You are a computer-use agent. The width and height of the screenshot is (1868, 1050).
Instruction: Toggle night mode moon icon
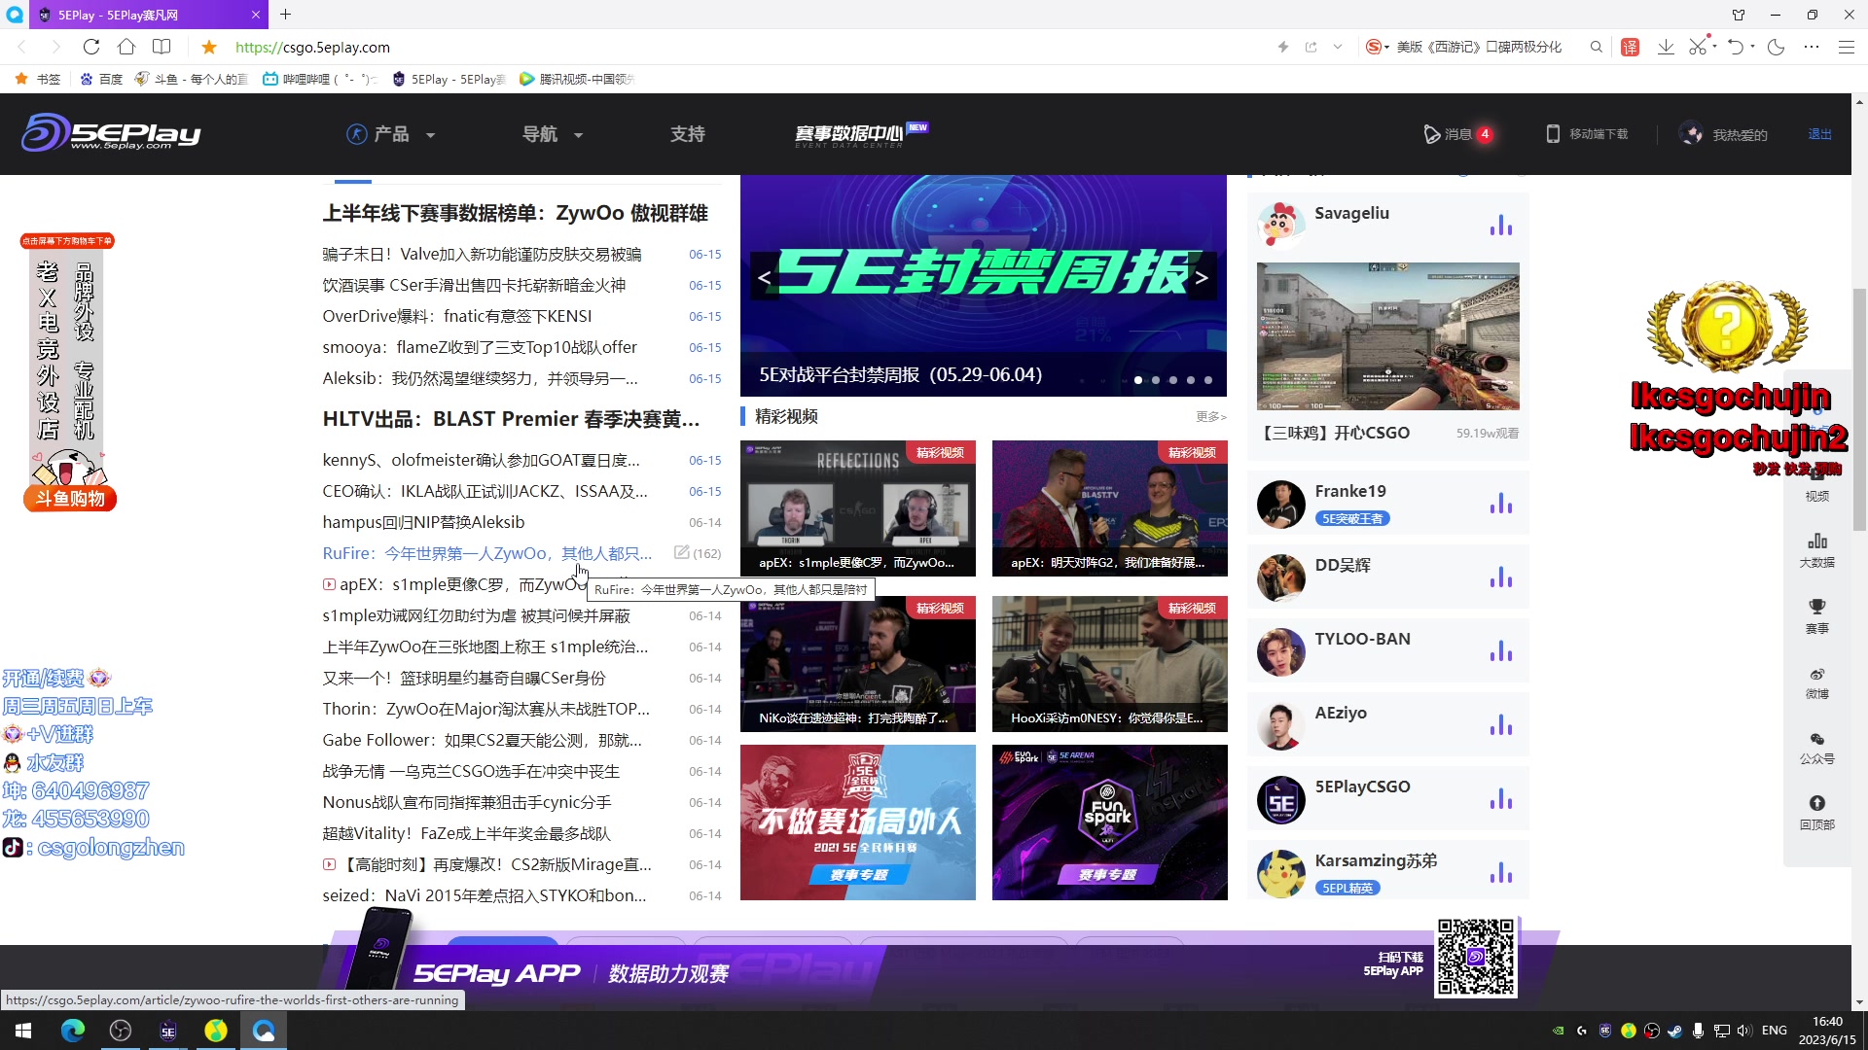[x=1777, y=47]
